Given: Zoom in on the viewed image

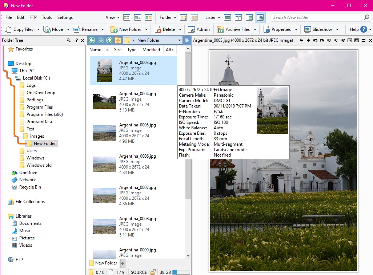Looking at the screenshot, I should (329, 40).
